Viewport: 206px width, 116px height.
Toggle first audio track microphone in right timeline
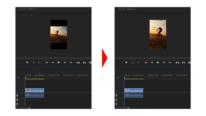click(x=116, y=95)
